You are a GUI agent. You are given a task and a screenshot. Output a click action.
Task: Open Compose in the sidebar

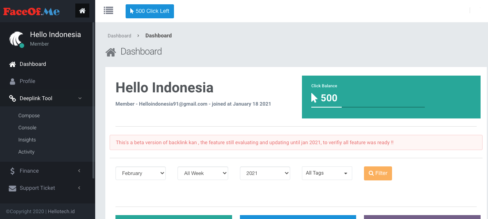tap(29, 116)
